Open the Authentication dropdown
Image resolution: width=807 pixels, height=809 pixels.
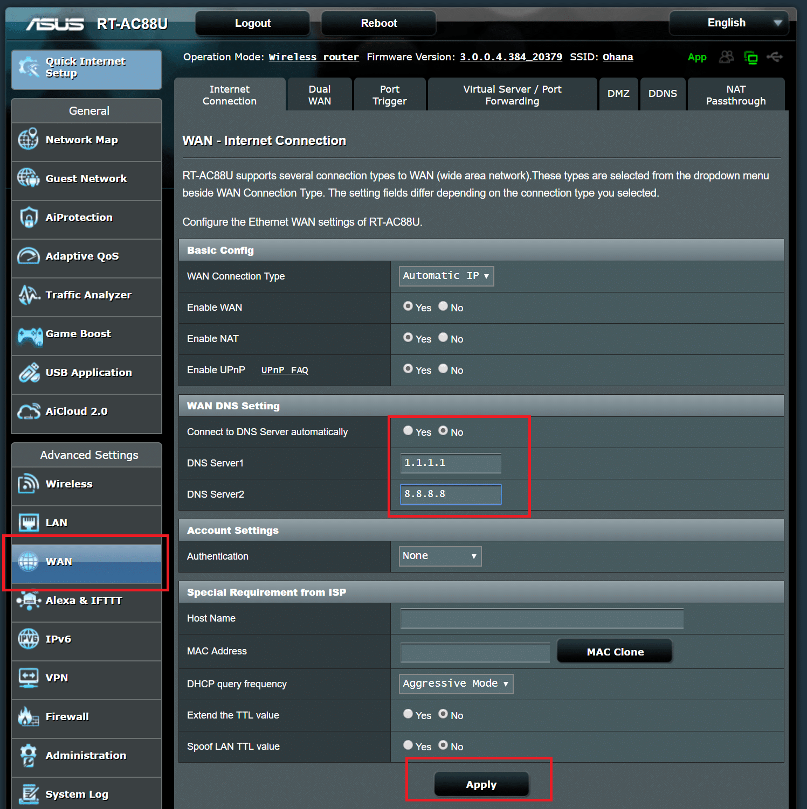439,556
